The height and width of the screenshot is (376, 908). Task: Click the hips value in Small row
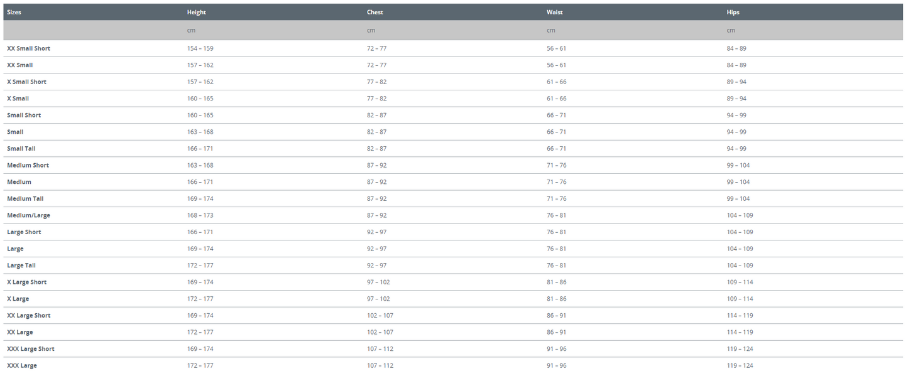point(736,132)
